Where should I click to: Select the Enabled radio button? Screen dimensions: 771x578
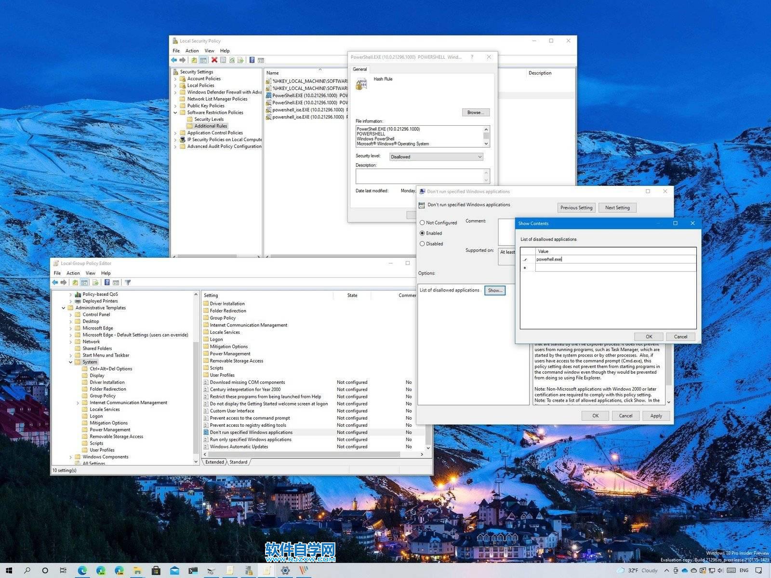[423, 233]
